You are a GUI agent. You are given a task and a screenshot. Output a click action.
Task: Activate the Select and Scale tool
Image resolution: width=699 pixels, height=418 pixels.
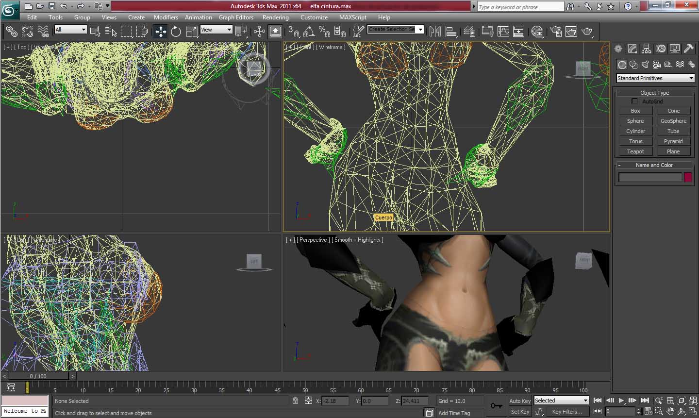[x=192, y=32]
